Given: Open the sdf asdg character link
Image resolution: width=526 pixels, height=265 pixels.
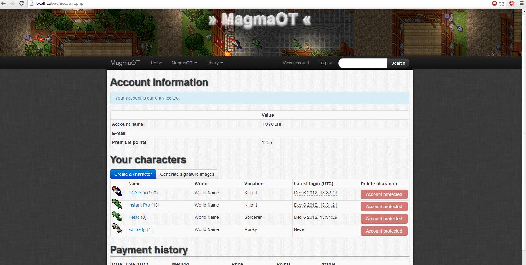Looking at the screenshot, I should pos(137,229).
